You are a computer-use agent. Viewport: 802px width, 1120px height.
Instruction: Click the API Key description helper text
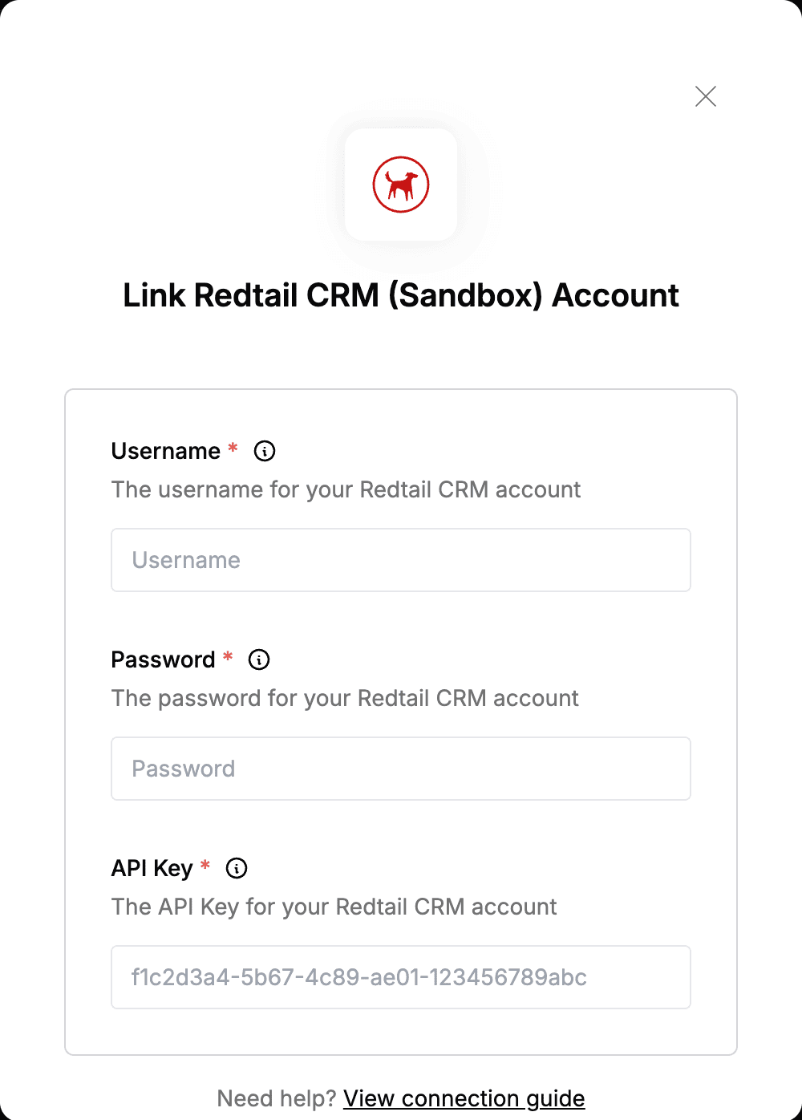coord(334,907)
